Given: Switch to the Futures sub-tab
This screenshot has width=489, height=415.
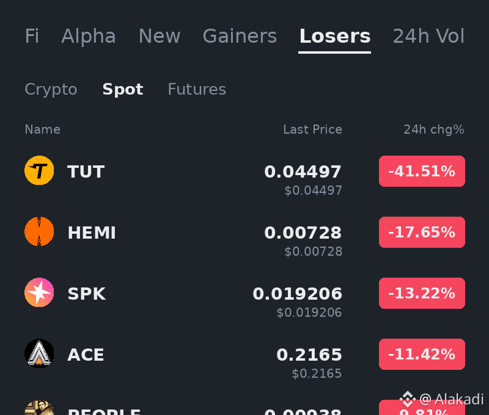Looking at the screenshot, I should tap(197, 89).
